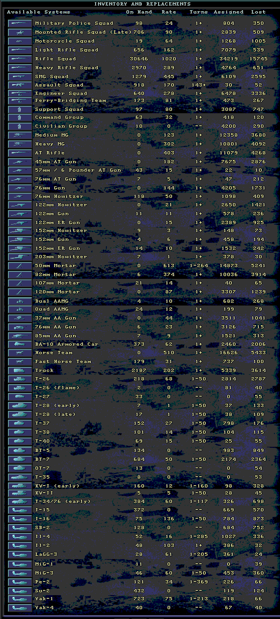Image resolution: width=280 pixels, height=619 pixels.
Task: Select the BT-7 tank icon
Action: [20, 460]
